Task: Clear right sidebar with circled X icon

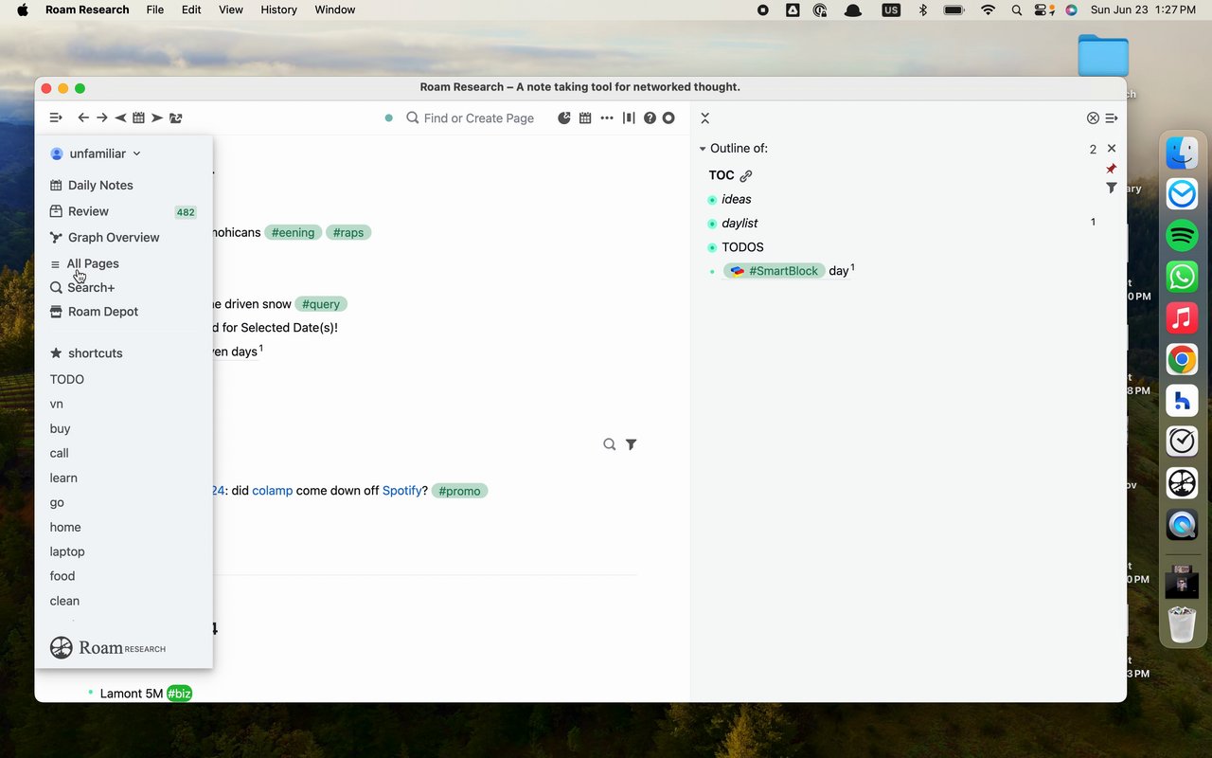Action: point(1093,117)
